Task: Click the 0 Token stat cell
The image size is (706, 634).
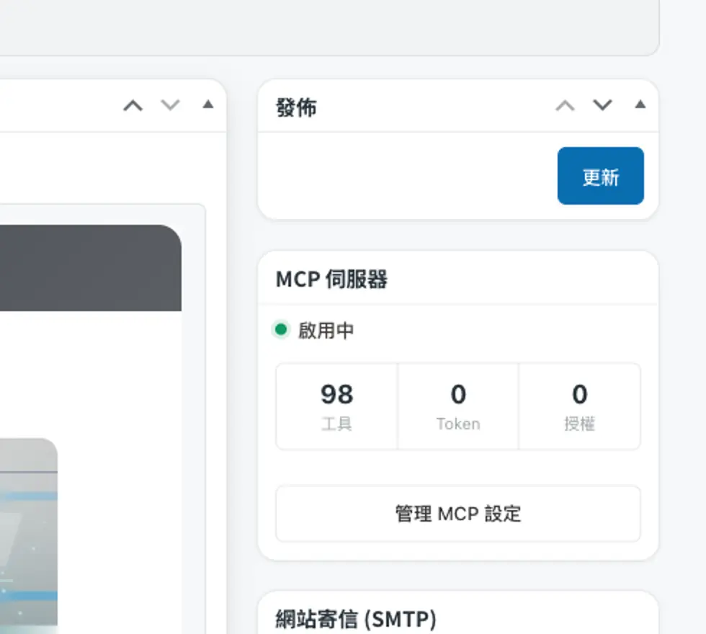Action: 458,406
